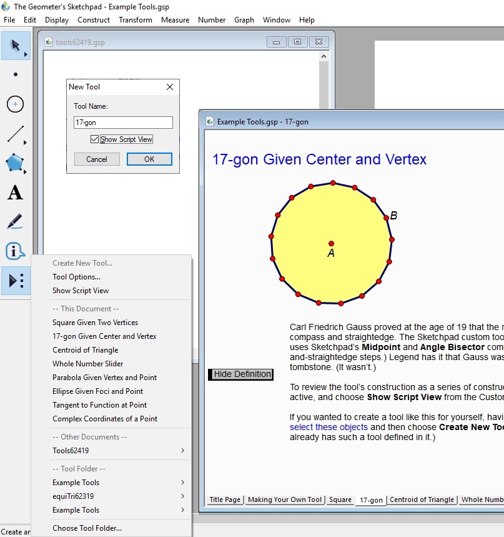The height and width of the screenshot is (537, 504).
Task: Choose Show Script View menu item
Action: 81,291
